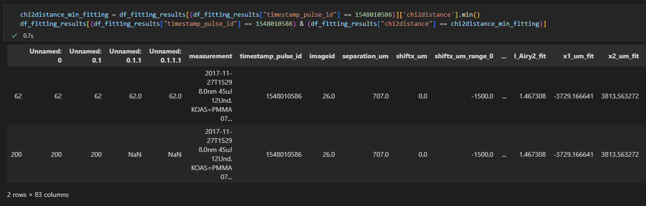This screenshot has width=646, height=206.
Task: Click imageid value 26.0 in row 62
Action: coord(328,96)
